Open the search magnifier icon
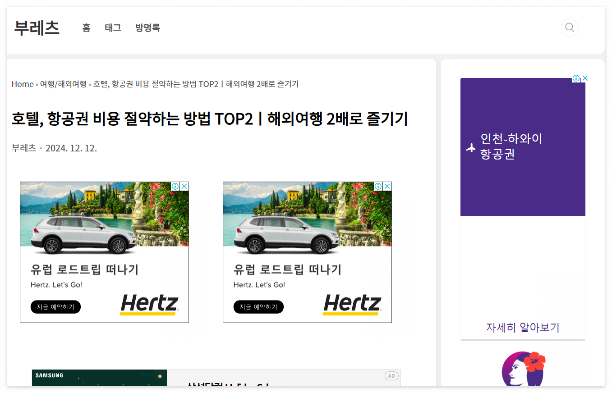 pos(570,27)
